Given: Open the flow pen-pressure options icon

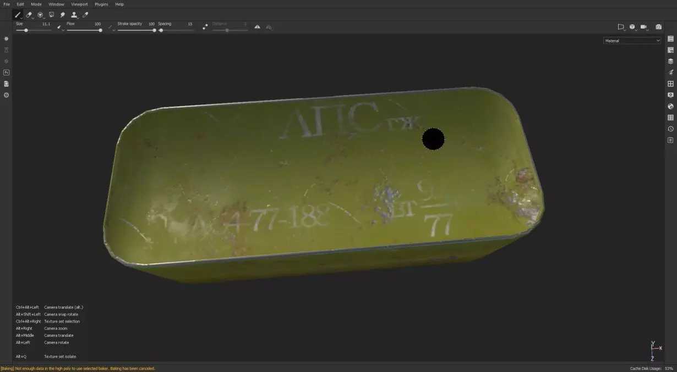Looking at the screenshot, I should coord(110,26).
